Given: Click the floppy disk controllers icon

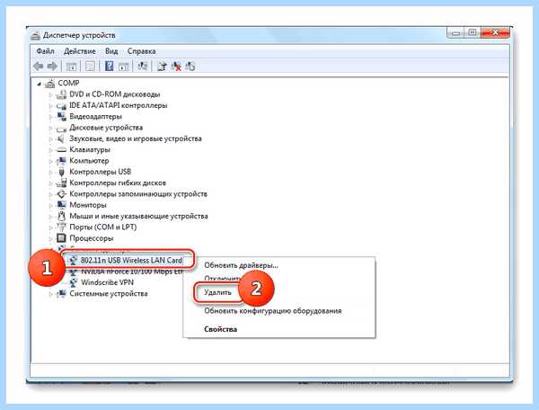Looking at the screenshot, I should pos(61,183).
